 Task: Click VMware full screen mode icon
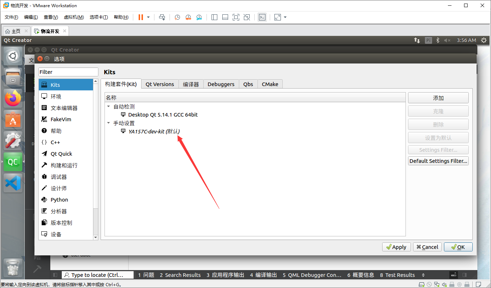236,17
